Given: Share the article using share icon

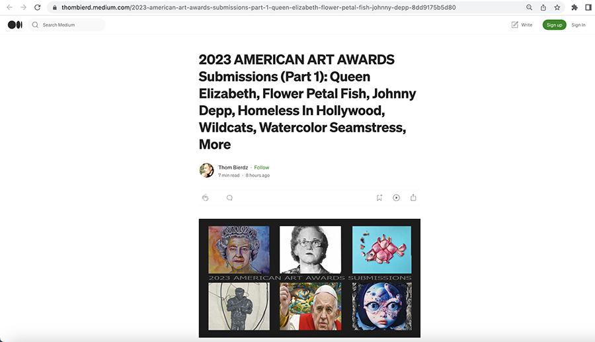Looking at the screenshot, I should [x=413, y=197].
